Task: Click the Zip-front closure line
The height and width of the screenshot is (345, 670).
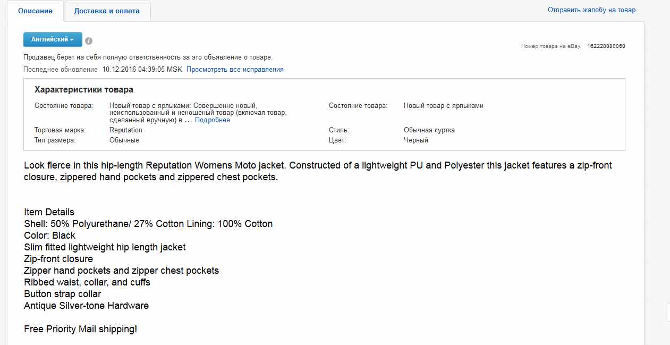Action: pos(58,259)
